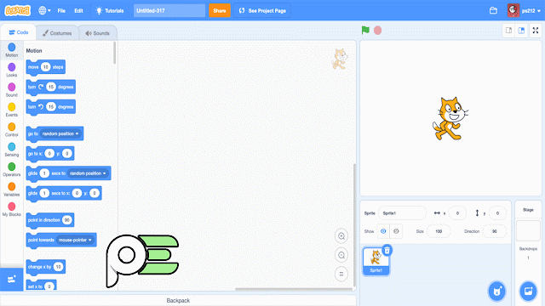Image resolution: width=545 pixels, height=306 pixels.
Task: Click the turn clockwise 15 degrees block
Action: pos(51,87)
